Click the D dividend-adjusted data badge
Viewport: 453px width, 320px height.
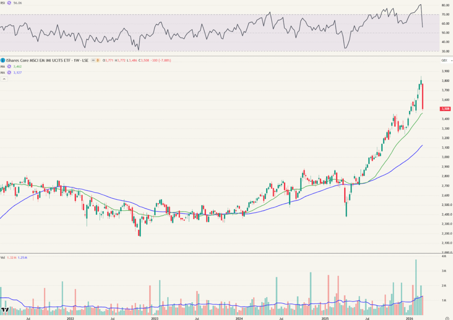[98, 60]
